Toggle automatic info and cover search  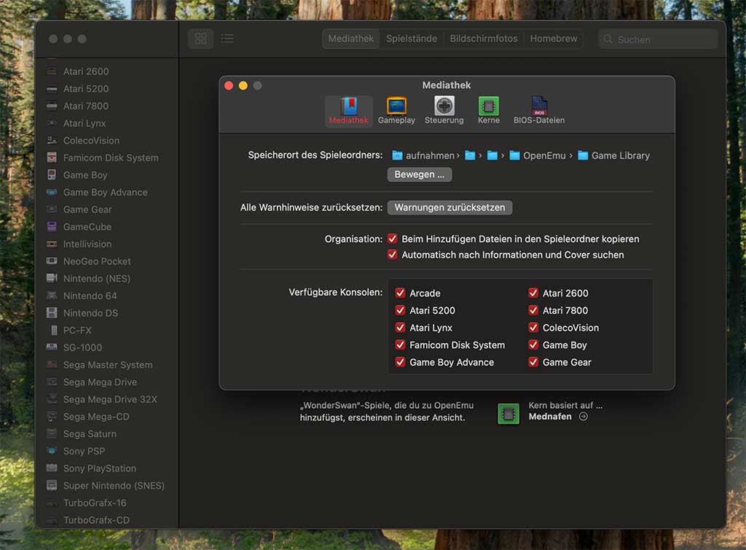tap(393, 254)
